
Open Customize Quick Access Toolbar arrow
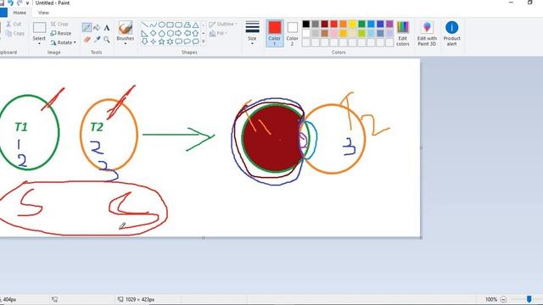pos(27,3)
